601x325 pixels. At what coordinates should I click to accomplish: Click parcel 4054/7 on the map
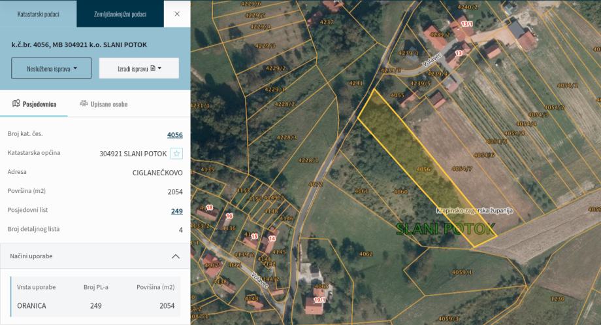[x=462, y=169]
